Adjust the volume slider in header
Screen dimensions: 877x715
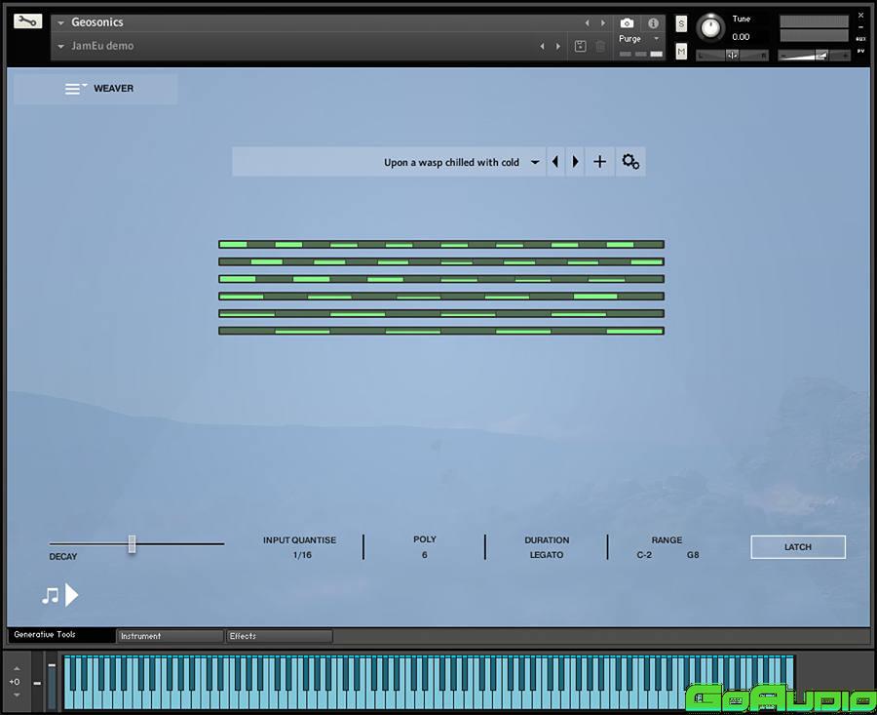pos(815,55)
